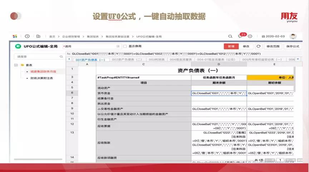Switch to 003利润表 tab
This screenshot has width=309, height=172.
[157, 59]
